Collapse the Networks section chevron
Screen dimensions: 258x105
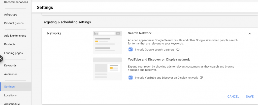coord(250,34)
